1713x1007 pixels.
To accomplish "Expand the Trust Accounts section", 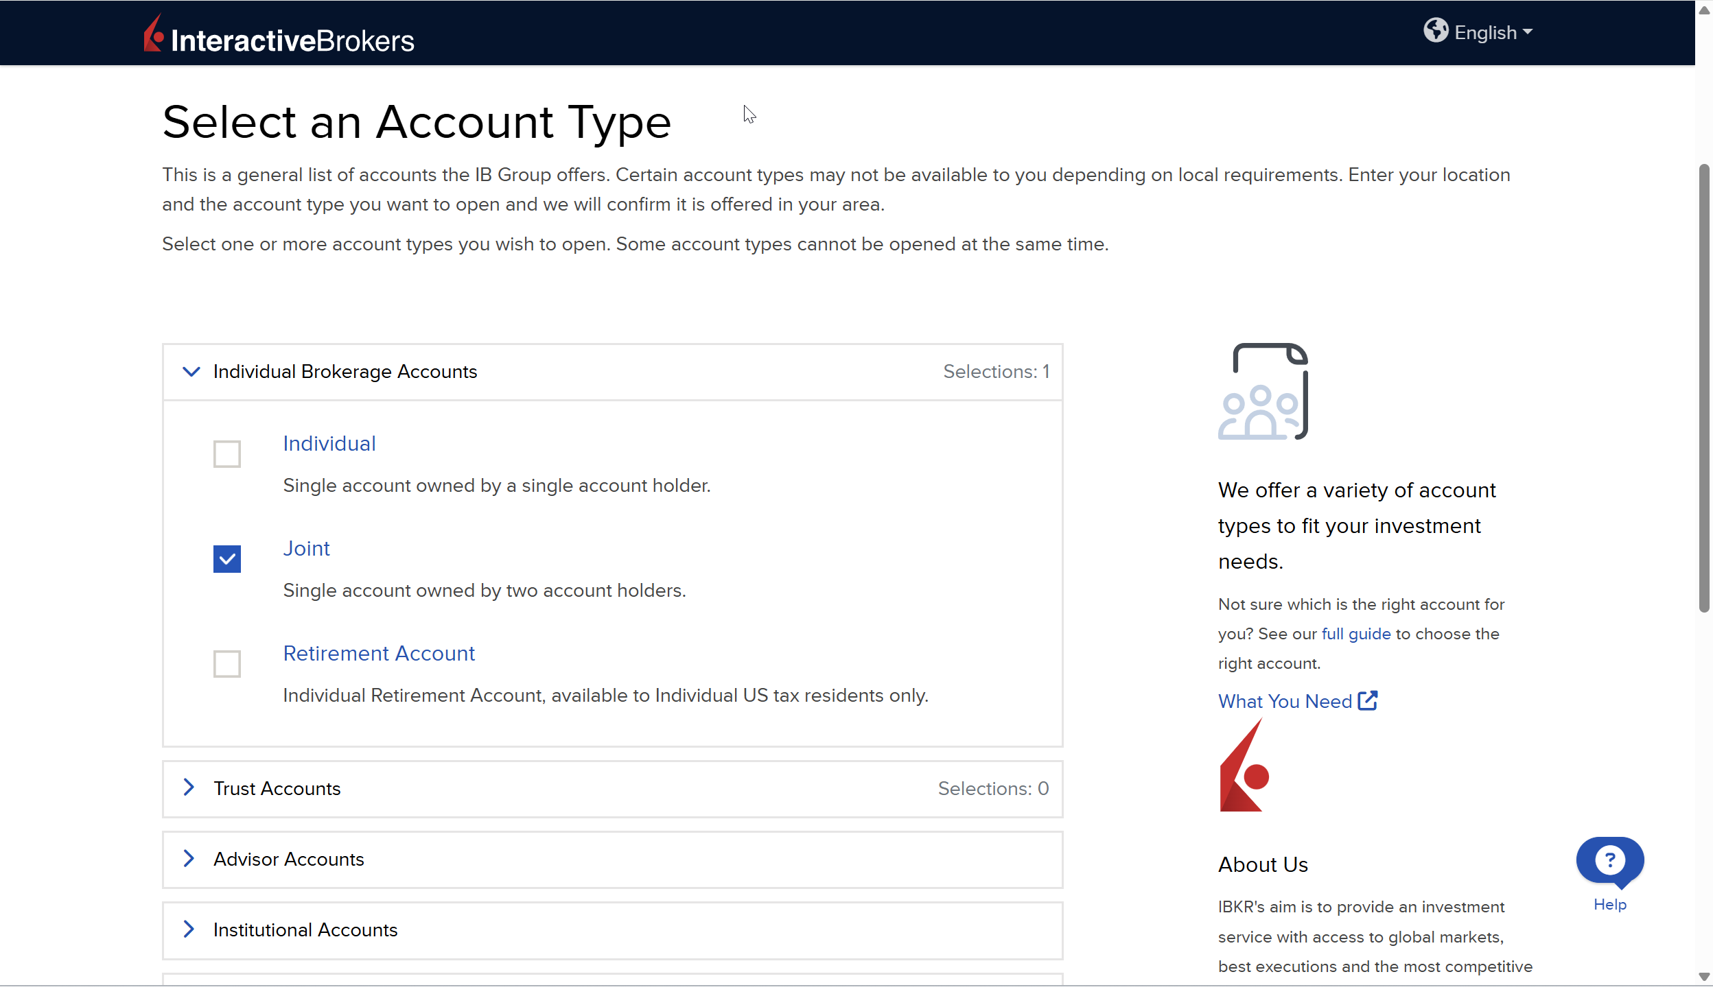I will (x=277, y=789).
